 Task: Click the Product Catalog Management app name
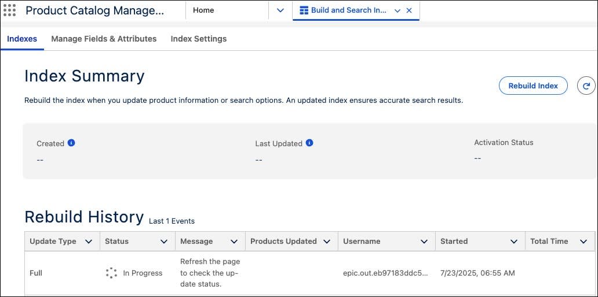pos(94,10)
